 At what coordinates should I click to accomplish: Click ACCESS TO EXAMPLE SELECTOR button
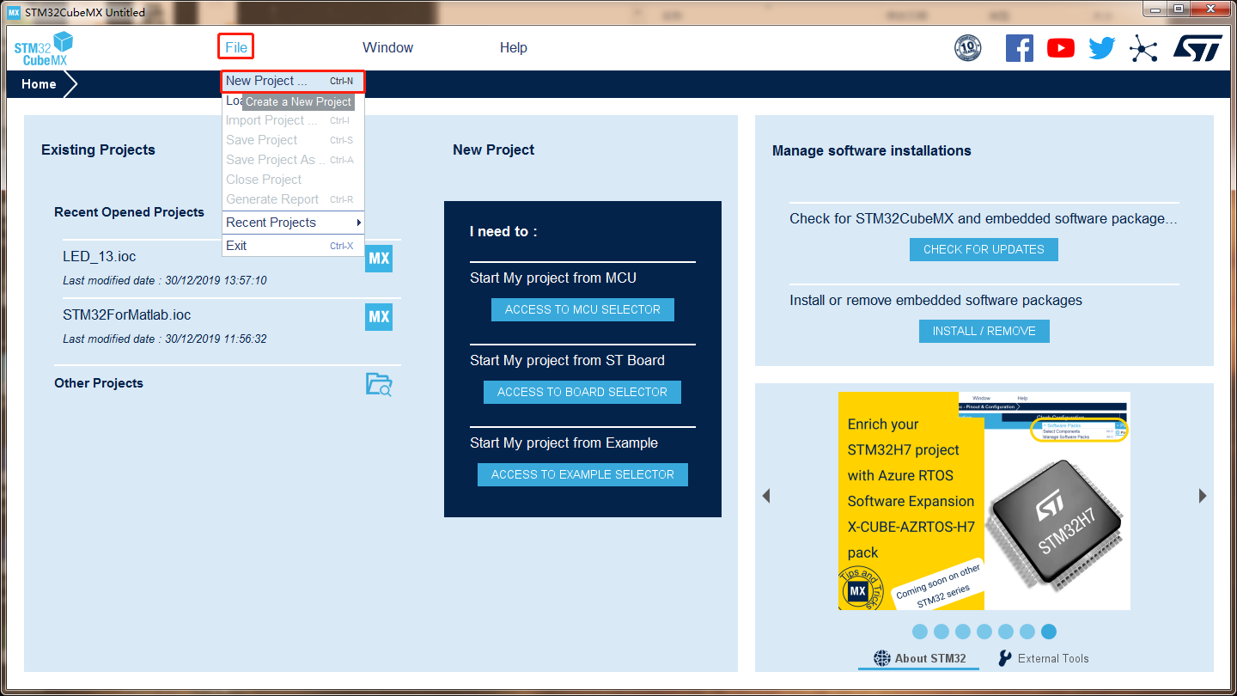[x=582, y=474]
